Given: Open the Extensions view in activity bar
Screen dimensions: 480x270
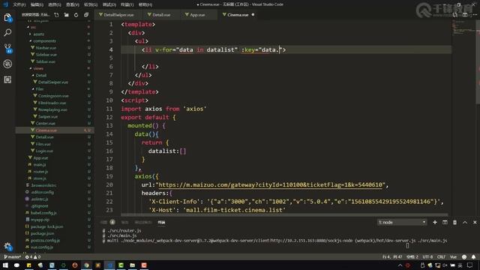Looking at the screenshot, I should click(7, 79).
